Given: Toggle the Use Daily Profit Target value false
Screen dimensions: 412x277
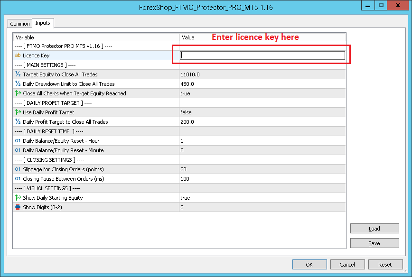Looking at the screenshot, I should tap(186, 112).
